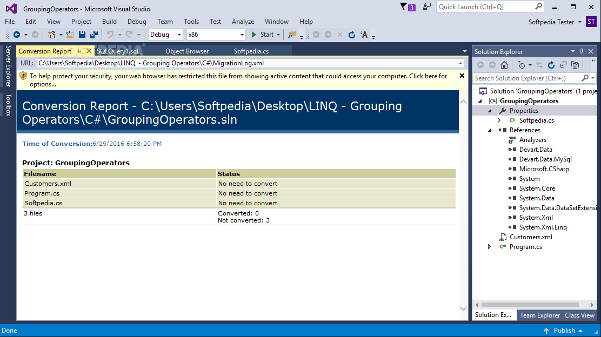Screen dimensions: 601x337
Task: Click the text size 'A' toolbar icon
Action: coord(364,35)
